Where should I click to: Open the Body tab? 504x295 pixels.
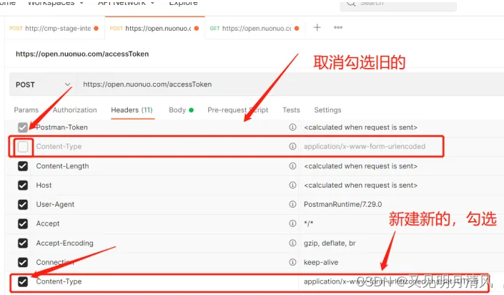(181, 110)
